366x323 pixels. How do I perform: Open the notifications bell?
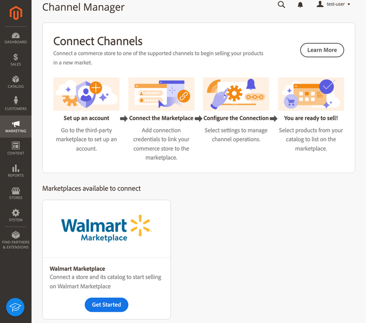pyautogui.click(x=300, y=5)
